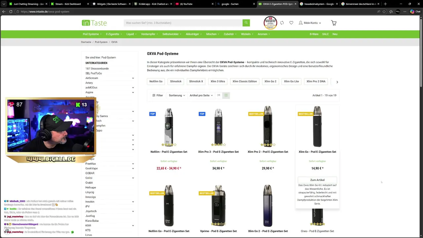
Task: Expand GeekVape category chevron
Action: point(133,168)
